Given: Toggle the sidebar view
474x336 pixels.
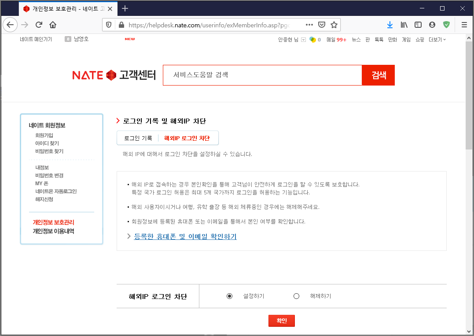Looking at the screenshot, I should [418, 25].
